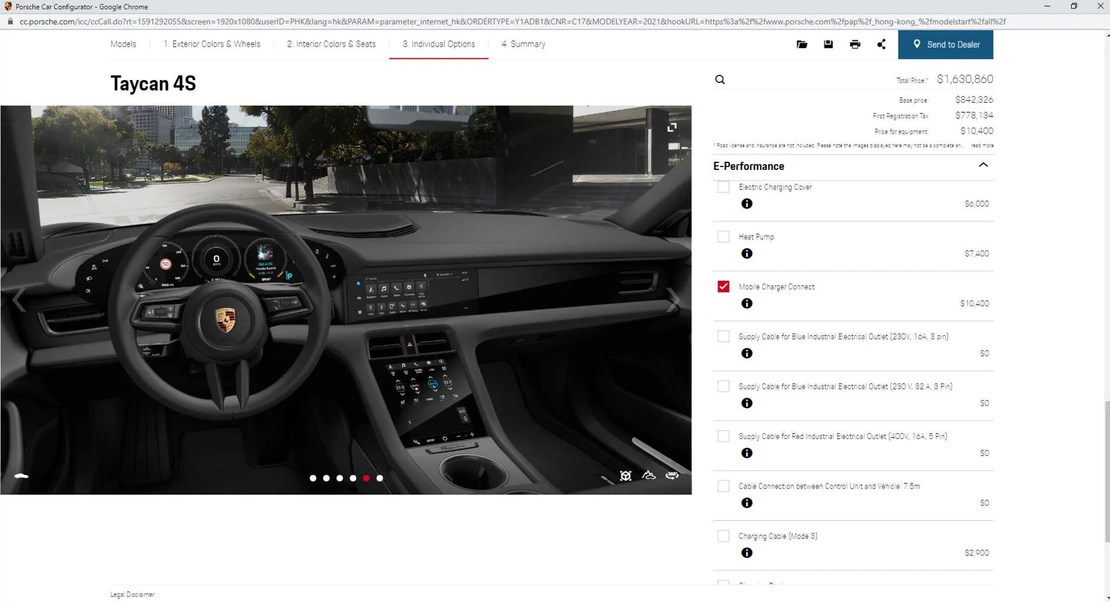Click the Total Price value $1,630,860
Viewport: 1110px width, 602px height.
click(x=965, y=79)
